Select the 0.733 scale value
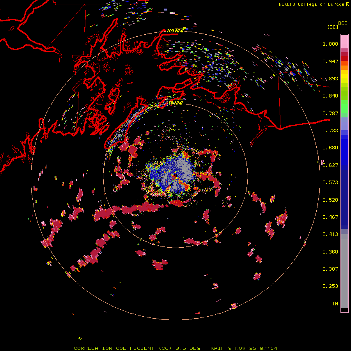Screen dimensions: 351x351 pyautogui.click(x=330, y=131)
